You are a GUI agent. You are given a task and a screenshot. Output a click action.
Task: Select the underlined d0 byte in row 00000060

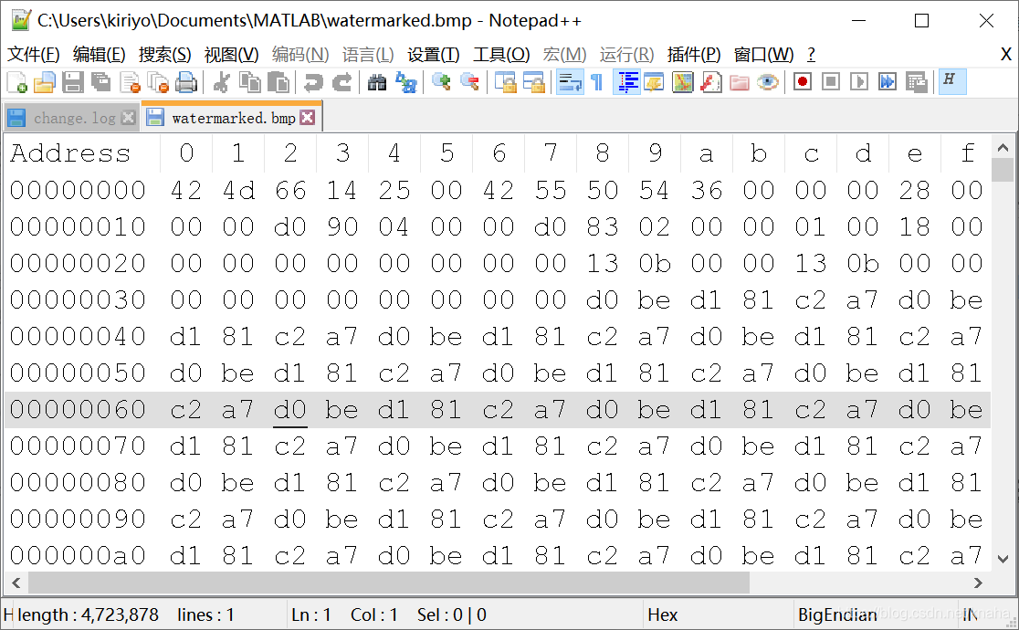[x=289, y=410]
